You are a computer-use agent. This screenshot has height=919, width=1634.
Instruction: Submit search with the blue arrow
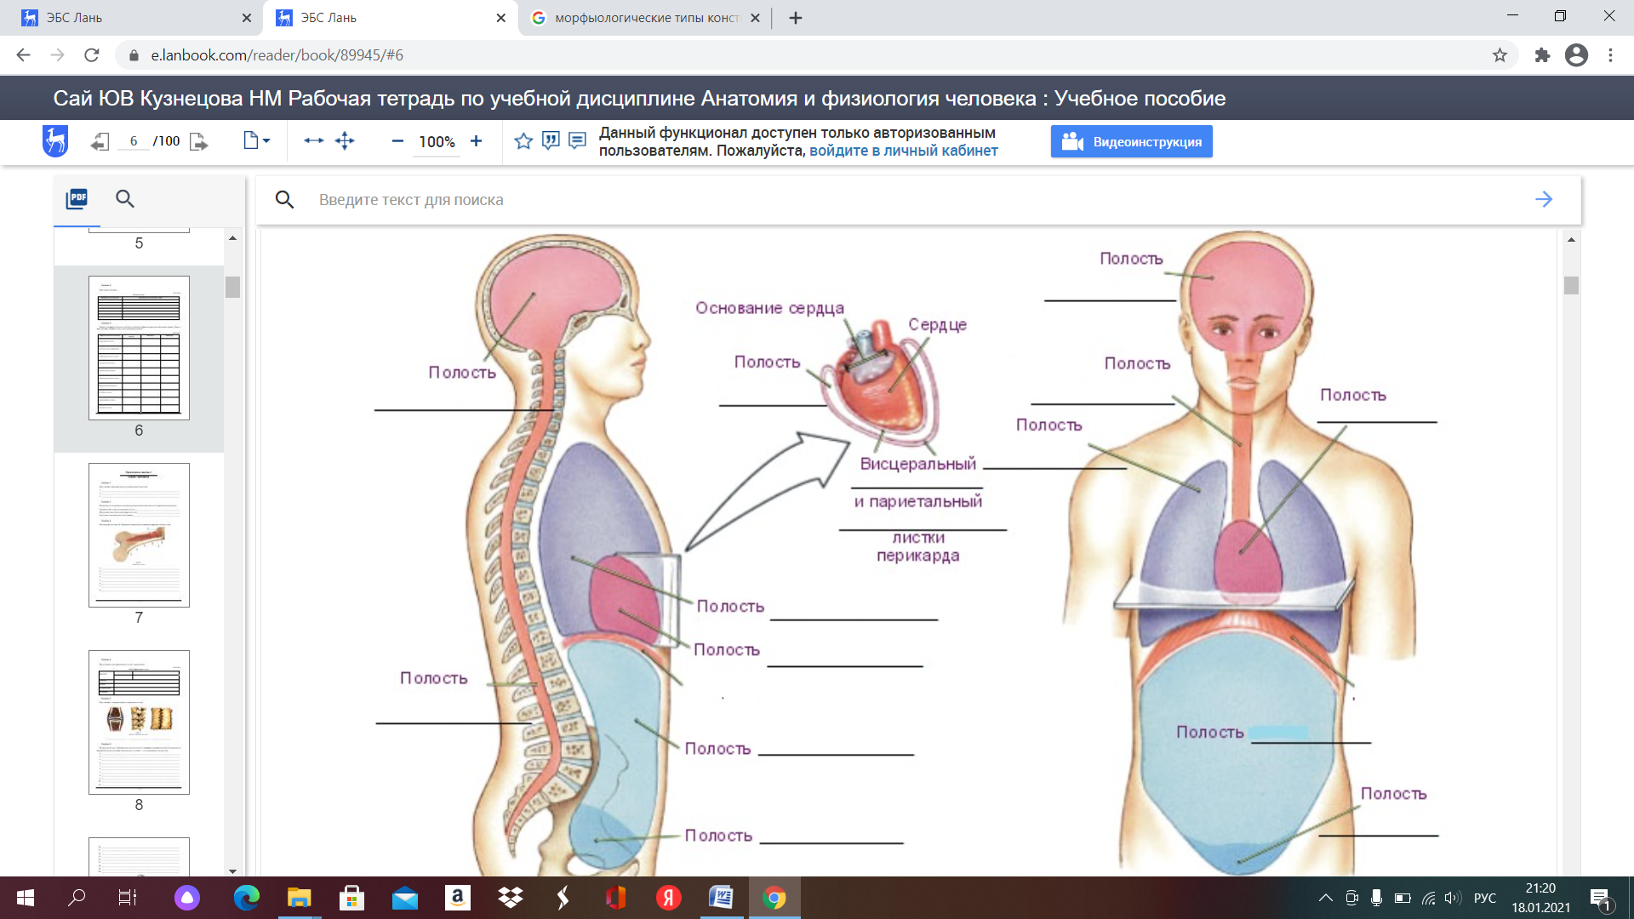[x=1544, y=199]
